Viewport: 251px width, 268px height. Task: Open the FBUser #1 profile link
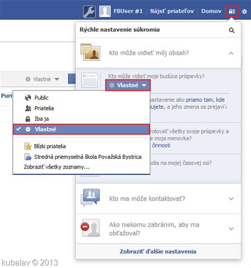pos(128,11)
